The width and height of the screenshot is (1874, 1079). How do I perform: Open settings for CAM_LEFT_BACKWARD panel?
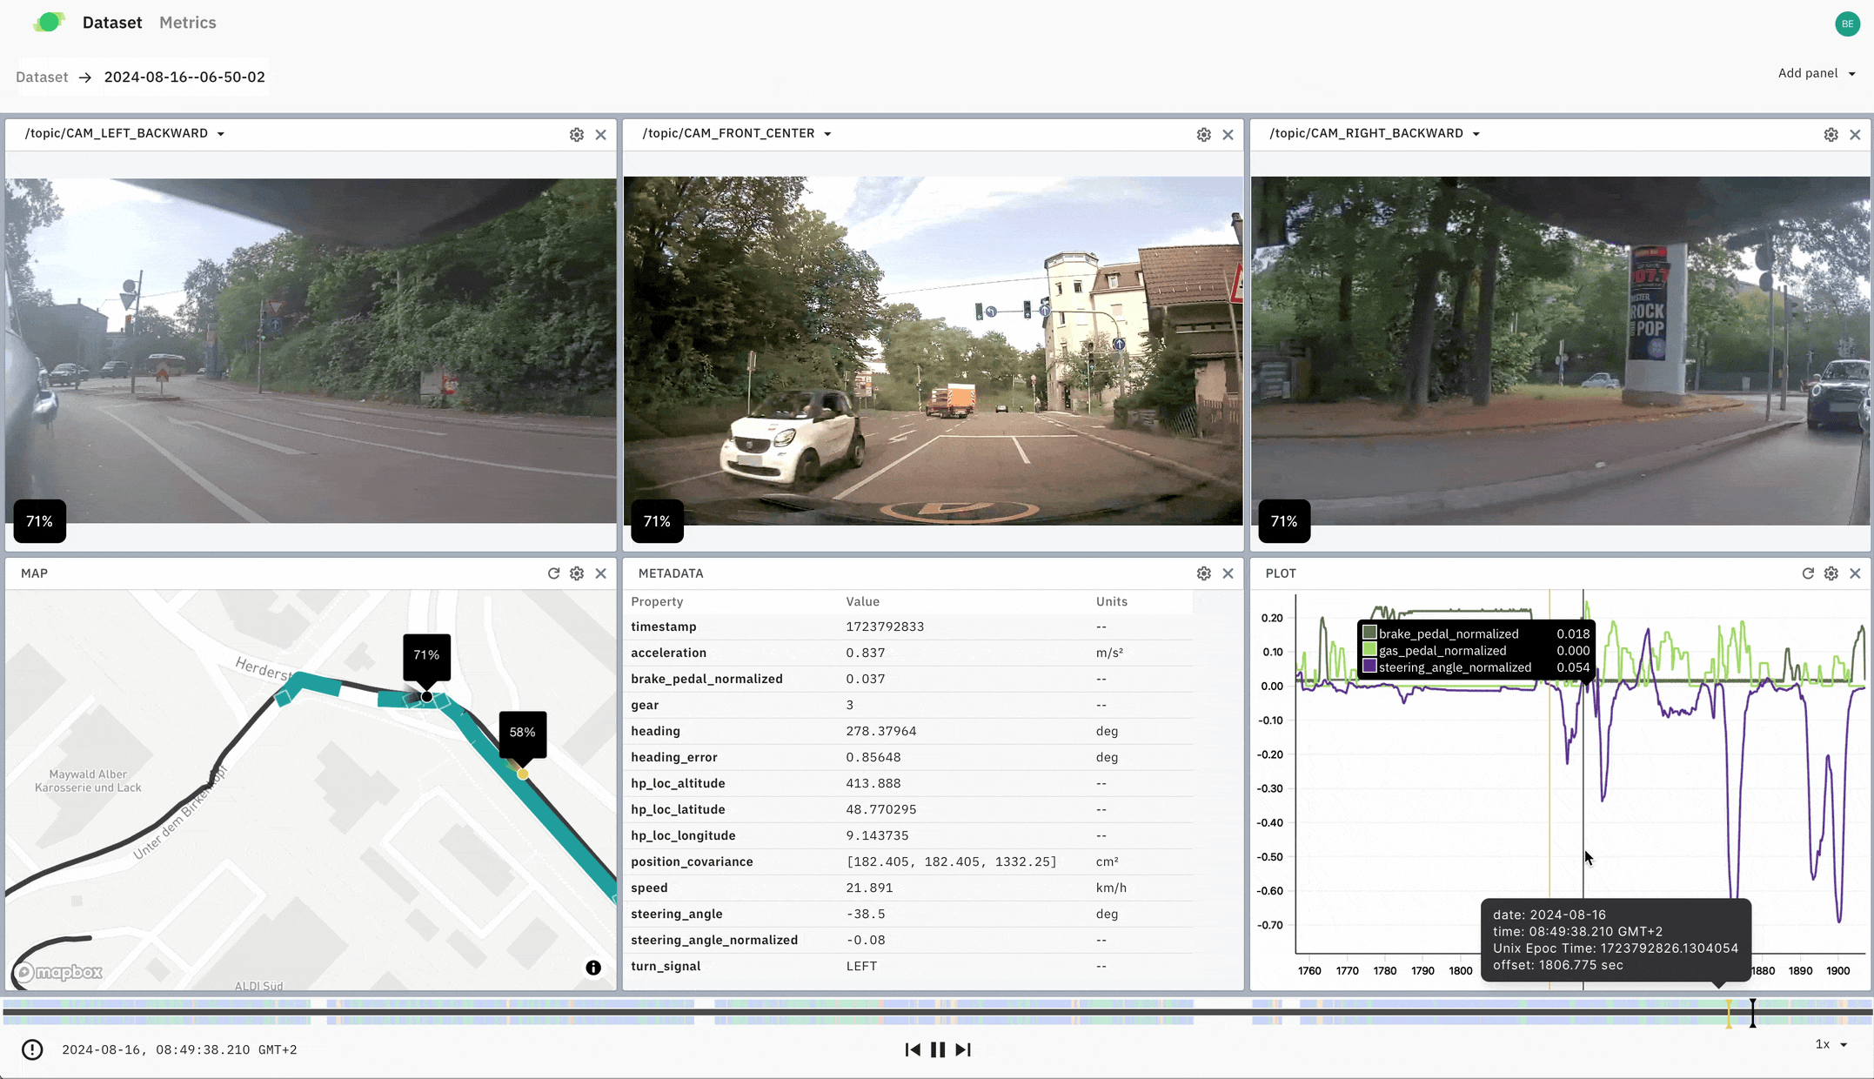point(576,135)
